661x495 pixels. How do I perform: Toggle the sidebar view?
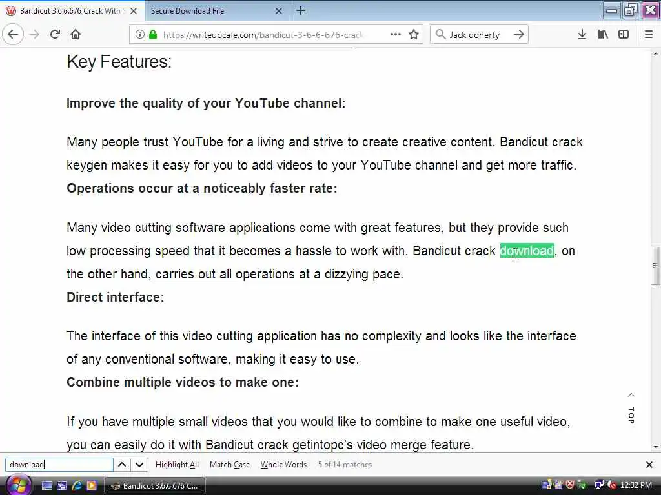tap(624, 35)
